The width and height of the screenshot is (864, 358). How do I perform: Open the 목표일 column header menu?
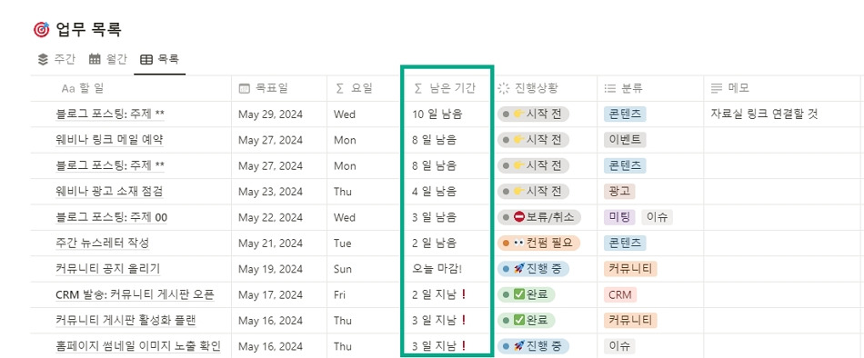coord(279,88)
